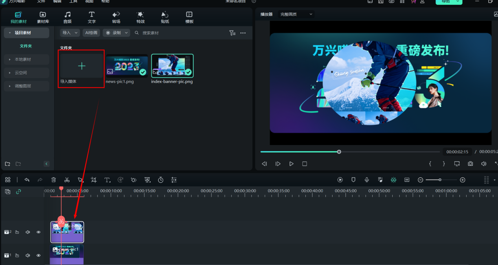498x265 pixels.
Task: Lock track 2 with the lock icon
Action: (17, 232)
